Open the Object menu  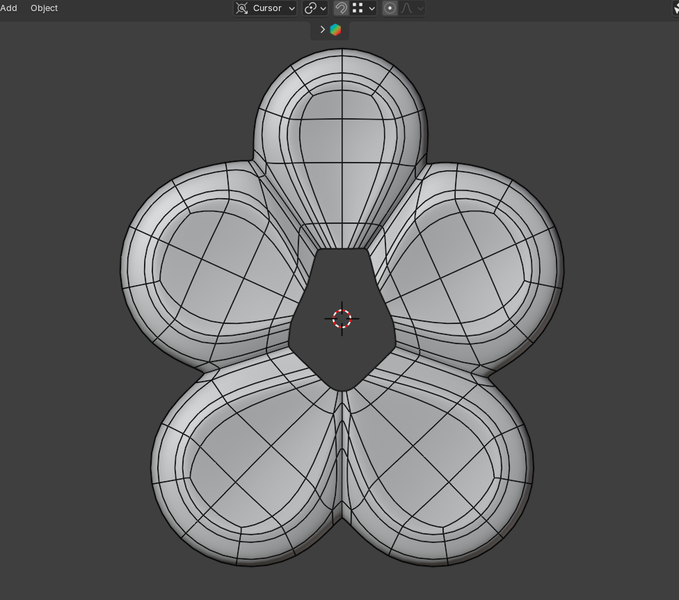coord(44,8)
